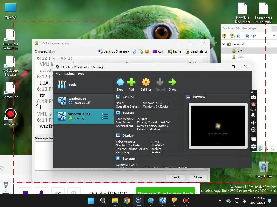This screenshot has height=207, width=277.
Task: Click the This PC desktop icon
Action: tap(11, 11)
